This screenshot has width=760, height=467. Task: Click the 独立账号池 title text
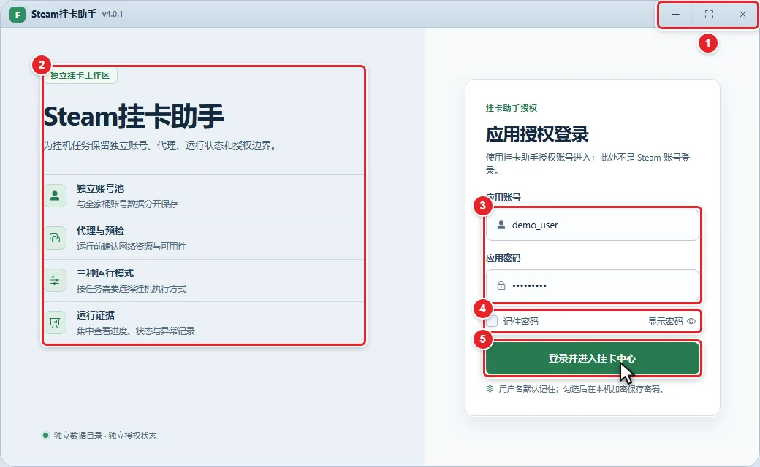coord(100,189)
